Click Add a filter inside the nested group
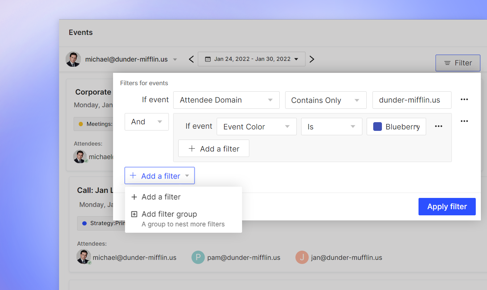The image size is (487, 290). (214, 148)
